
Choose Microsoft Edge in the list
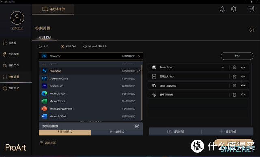(90, 93)
